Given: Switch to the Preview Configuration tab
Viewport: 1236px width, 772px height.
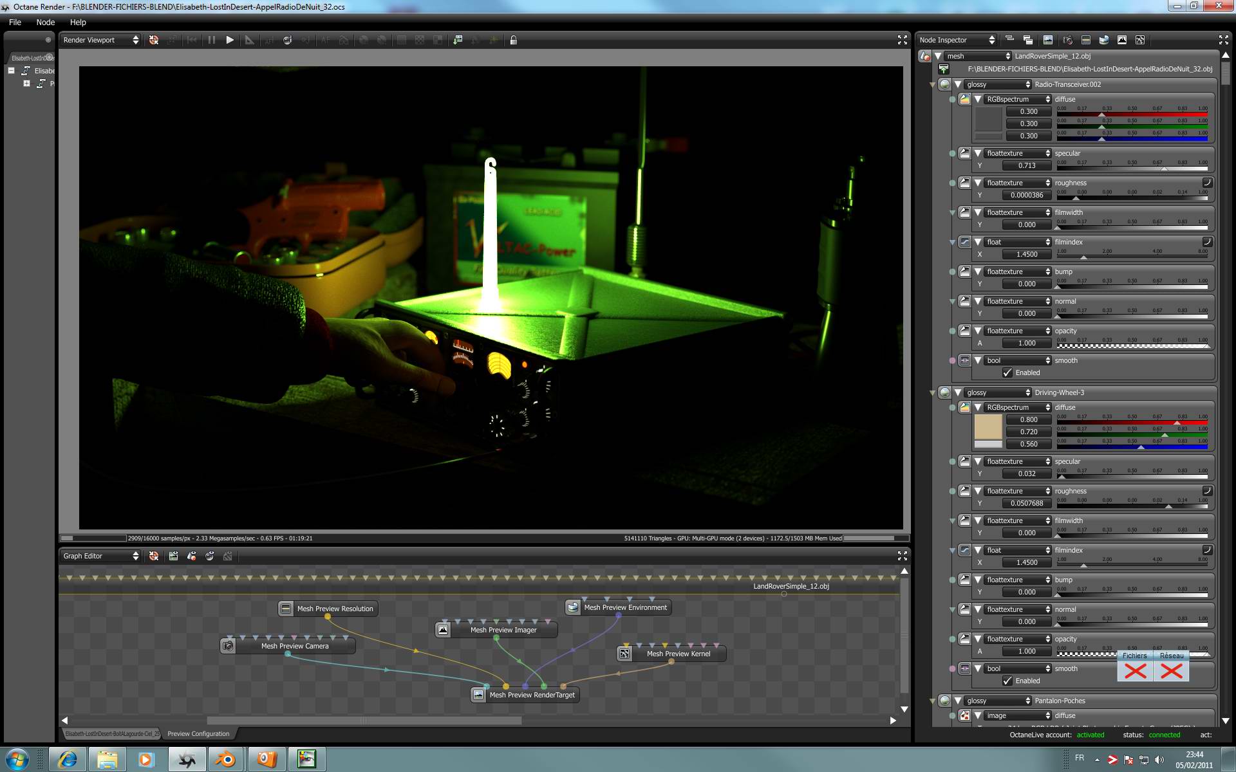Looking at the screenshot, I should point(198,733).
